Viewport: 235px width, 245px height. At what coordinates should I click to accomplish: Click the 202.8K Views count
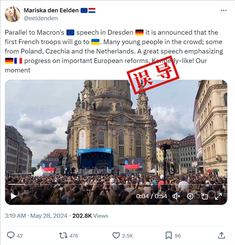(90, 216)
